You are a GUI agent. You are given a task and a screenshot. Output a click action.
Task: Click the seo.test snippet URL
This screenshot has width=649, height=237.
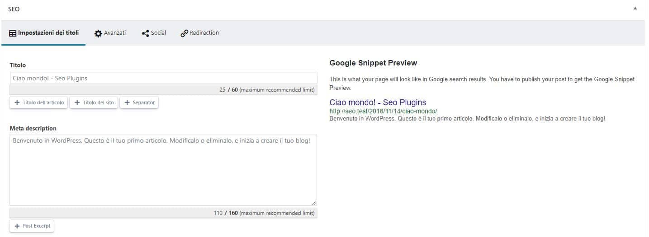384,111
